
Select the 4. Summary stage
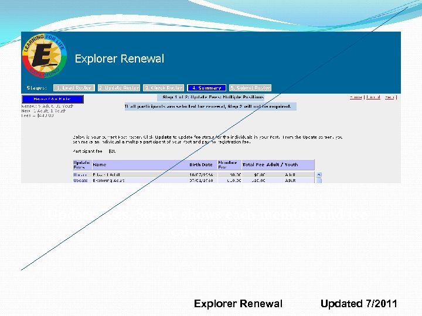point(207,88)
